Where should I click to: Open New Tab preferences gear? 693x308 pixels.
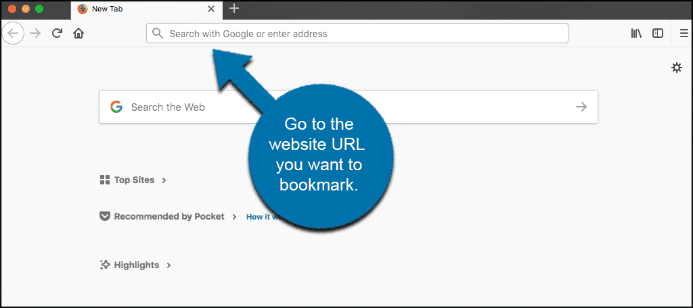pyautogui.click(x=677, y=68)
